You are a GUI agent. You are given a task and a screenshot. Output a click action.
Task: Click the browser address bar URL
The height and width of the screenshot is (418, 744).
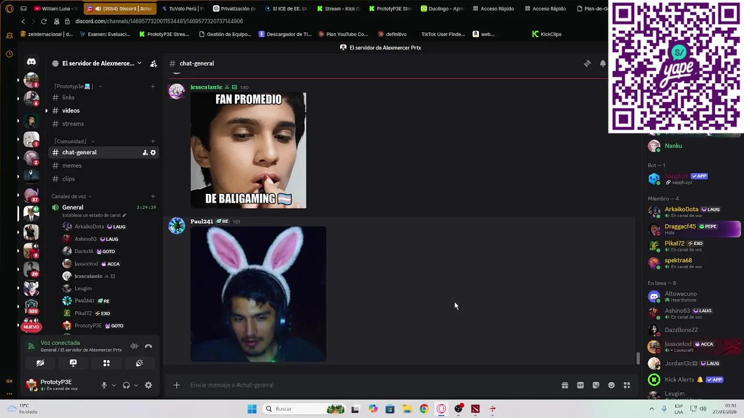(x=159, y=21)
